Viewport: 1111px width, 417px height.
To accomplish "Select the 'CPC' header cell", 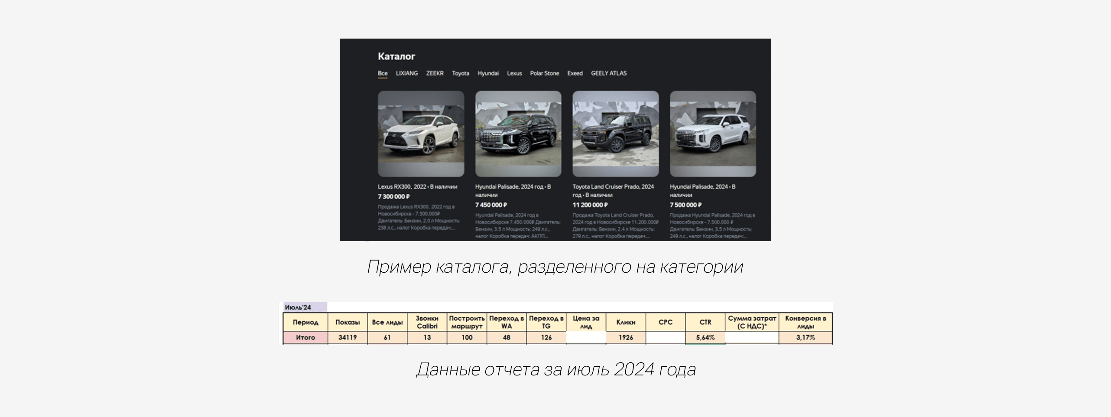I will 666,322.
